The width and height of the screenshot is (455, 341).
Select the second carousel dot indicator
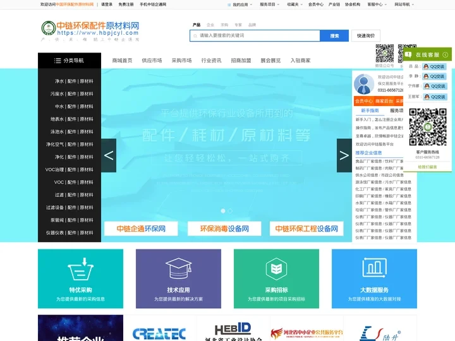coord(230,211)
